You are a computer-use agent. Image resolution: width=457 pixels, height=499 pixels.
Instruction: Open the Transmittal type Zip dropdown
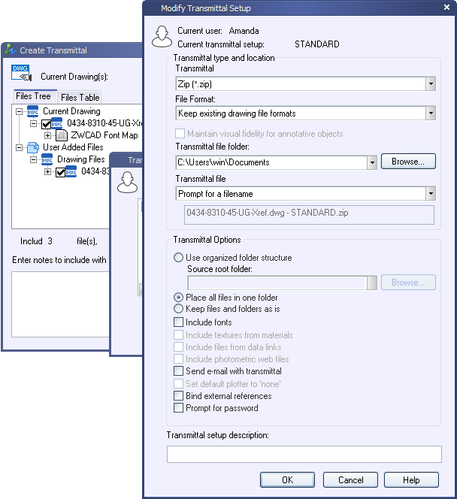pyautogui.click(x=431, y=84)
